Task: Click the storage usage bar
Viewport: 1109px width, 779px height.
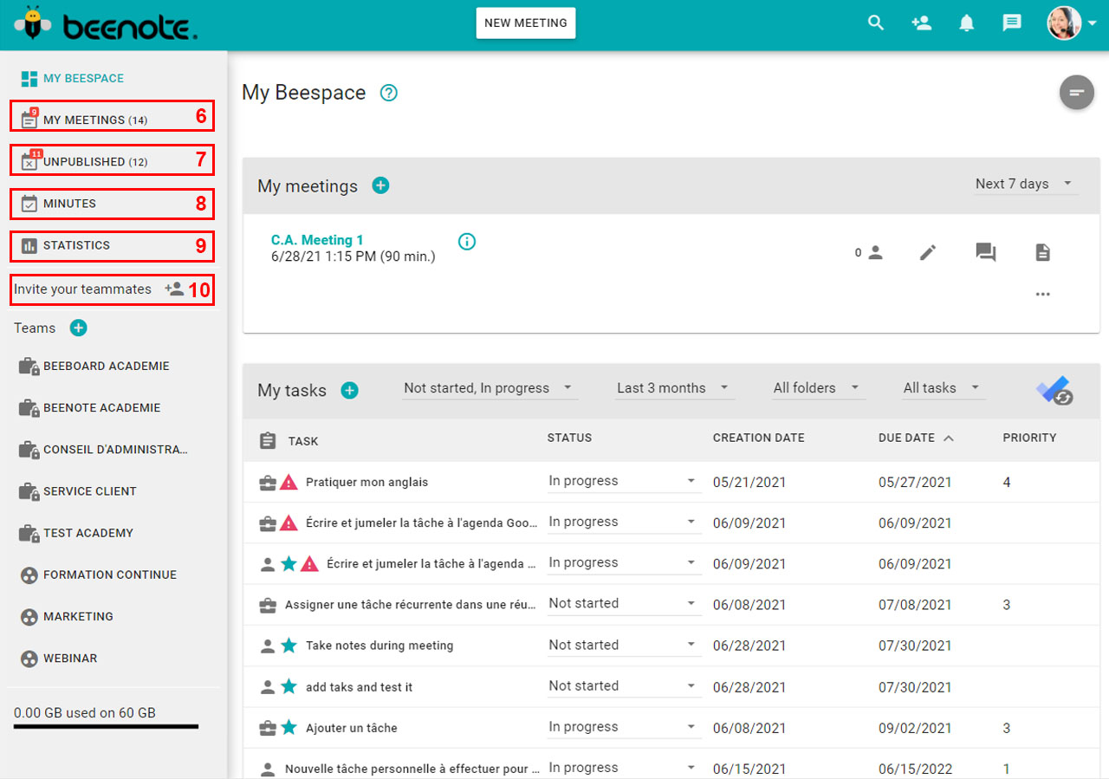Action: [x=106, y=726]
